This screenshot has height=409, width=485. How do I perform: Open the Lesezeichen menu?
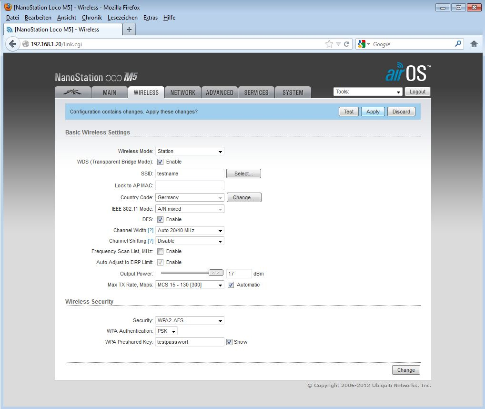click(122, 18)
